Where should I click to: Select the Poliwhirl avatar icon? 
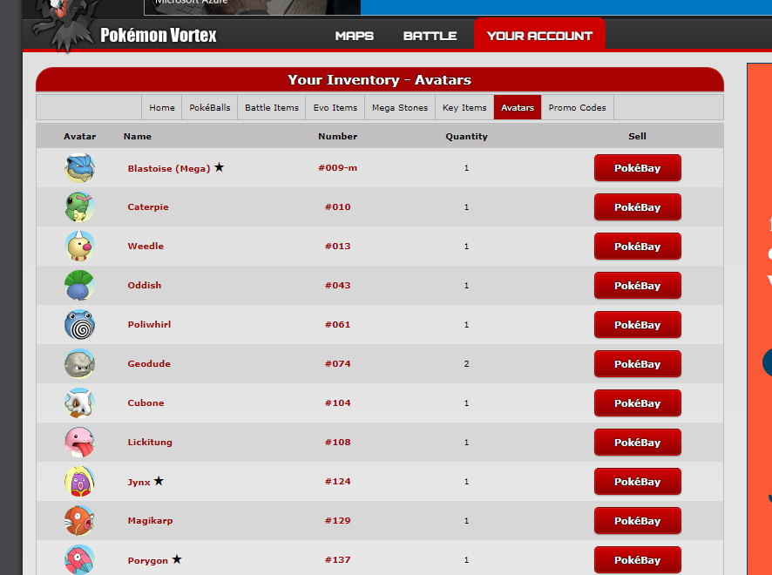79,325
